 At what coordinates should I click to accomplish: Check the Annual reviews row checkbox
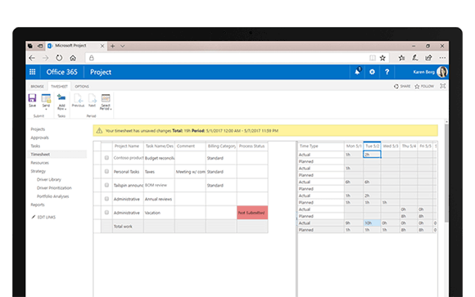106,199
